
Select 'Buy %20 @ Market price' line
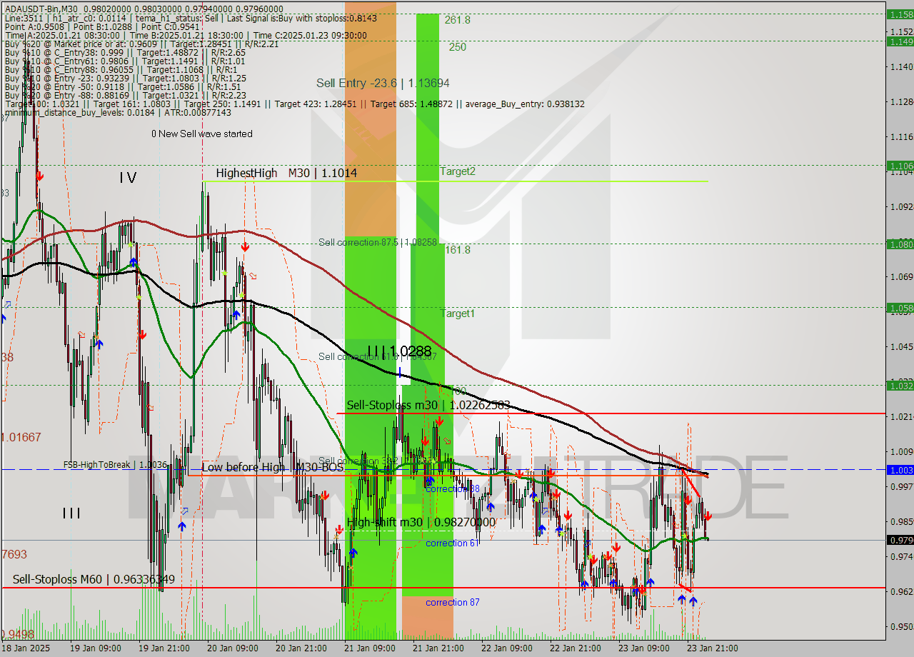141,44
